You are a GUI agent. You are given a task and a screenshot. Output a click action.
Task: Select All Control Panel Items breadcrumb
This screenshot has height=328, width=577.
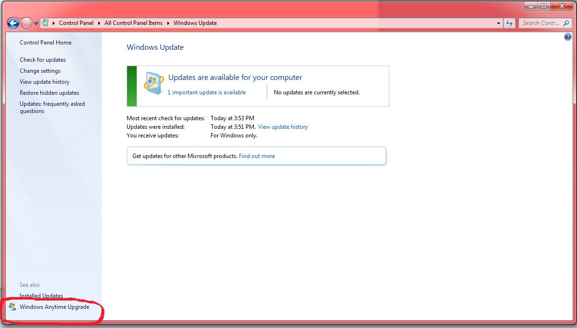[x=133, y=23]
